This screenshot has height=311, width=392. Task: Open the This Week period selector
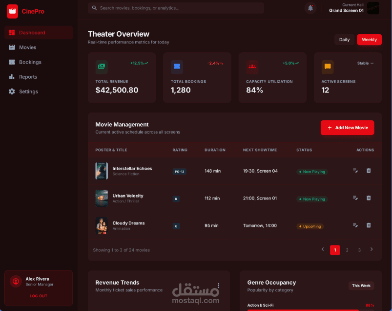tap(361, 286)
